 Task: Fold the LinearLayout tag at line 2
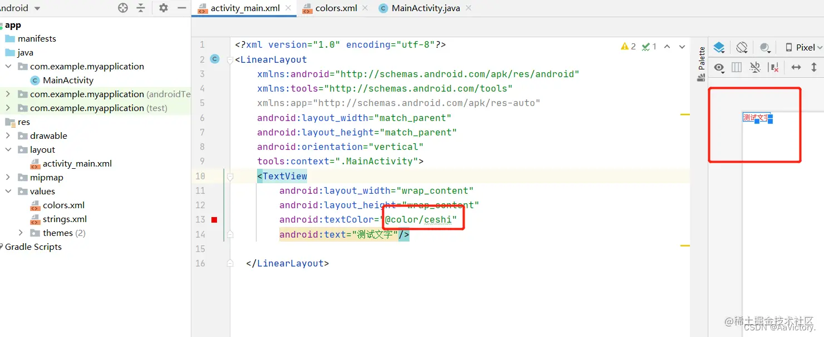click(x=230, y=59)
